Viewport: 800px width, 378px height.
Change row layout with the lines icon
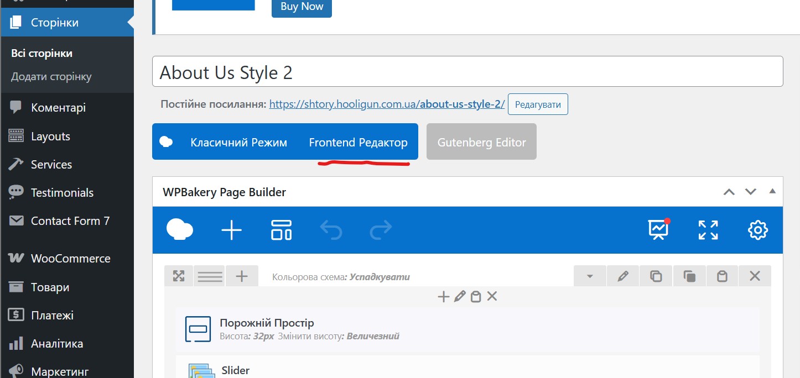pyautogui.click(x=210, y=276)
